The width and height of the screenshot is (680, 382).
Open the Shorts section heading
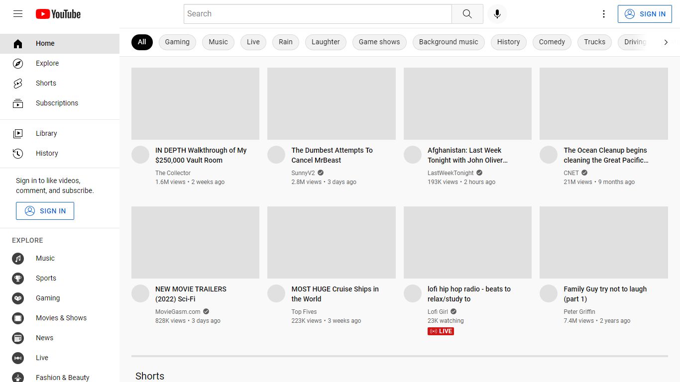(150, 376)
